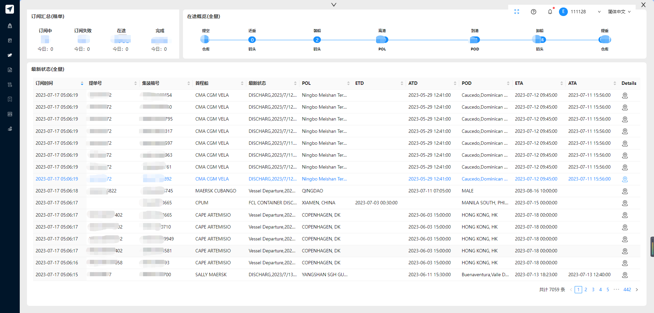Open details icon for highlighted row ending 392
This screenshot has height=313, width=654.
(625, 179)
